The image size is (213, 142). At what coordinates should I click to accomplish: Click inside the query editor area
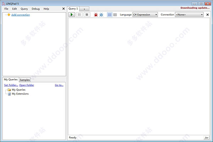[x=139, y=76]
